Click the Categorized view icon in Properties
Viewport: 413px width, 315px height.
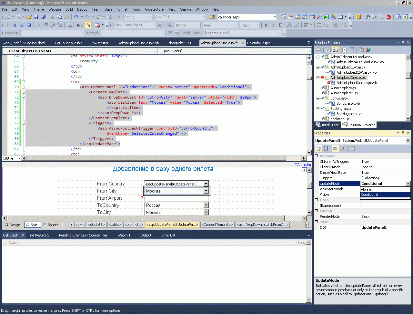[318, 148]
